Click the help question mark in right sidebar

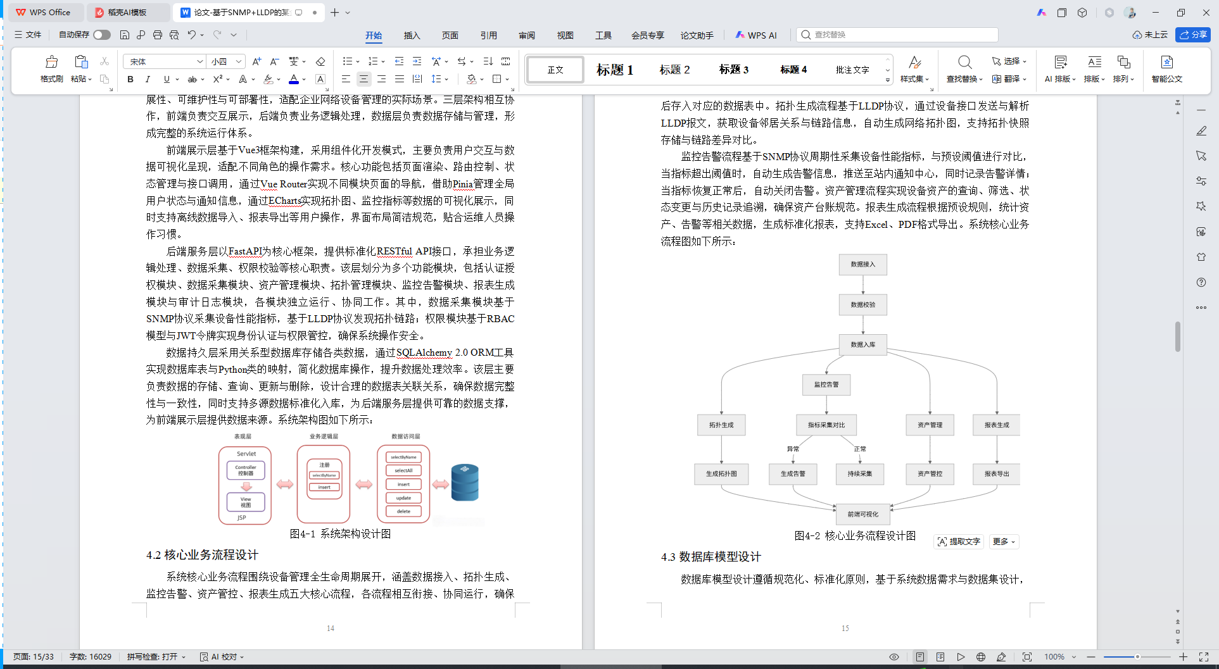tap(1201, 282)
